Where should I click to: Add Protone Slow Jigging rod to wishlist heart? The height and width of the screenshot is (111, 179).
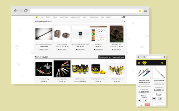tap(139, 100)
